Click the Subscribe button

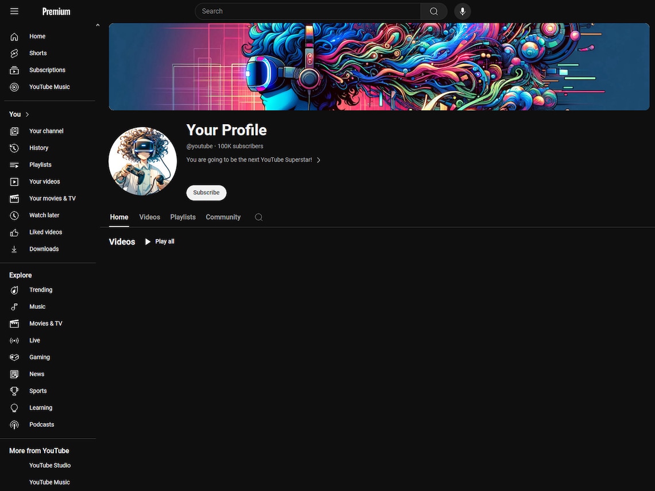coord(206,193)
